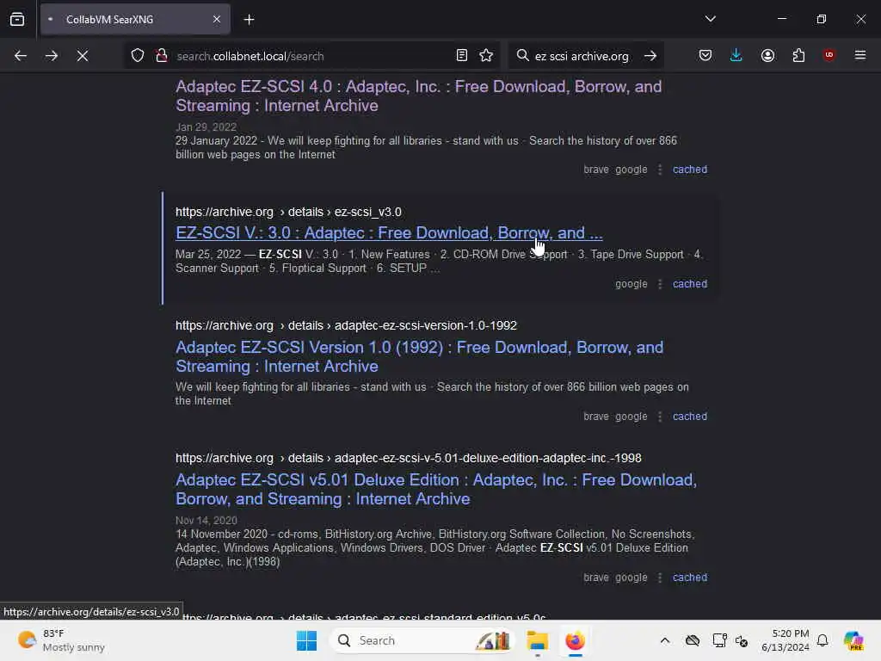Expand options dots under Version 1.0 (1992) result
This screenshot has width=881, height=661.
(x=660, y=417)
